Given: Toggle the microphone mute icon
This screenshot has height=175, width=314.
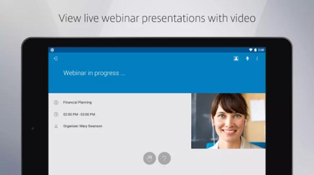Looking at the screenshot, I should pyautogui.click(x=247, y=59).
